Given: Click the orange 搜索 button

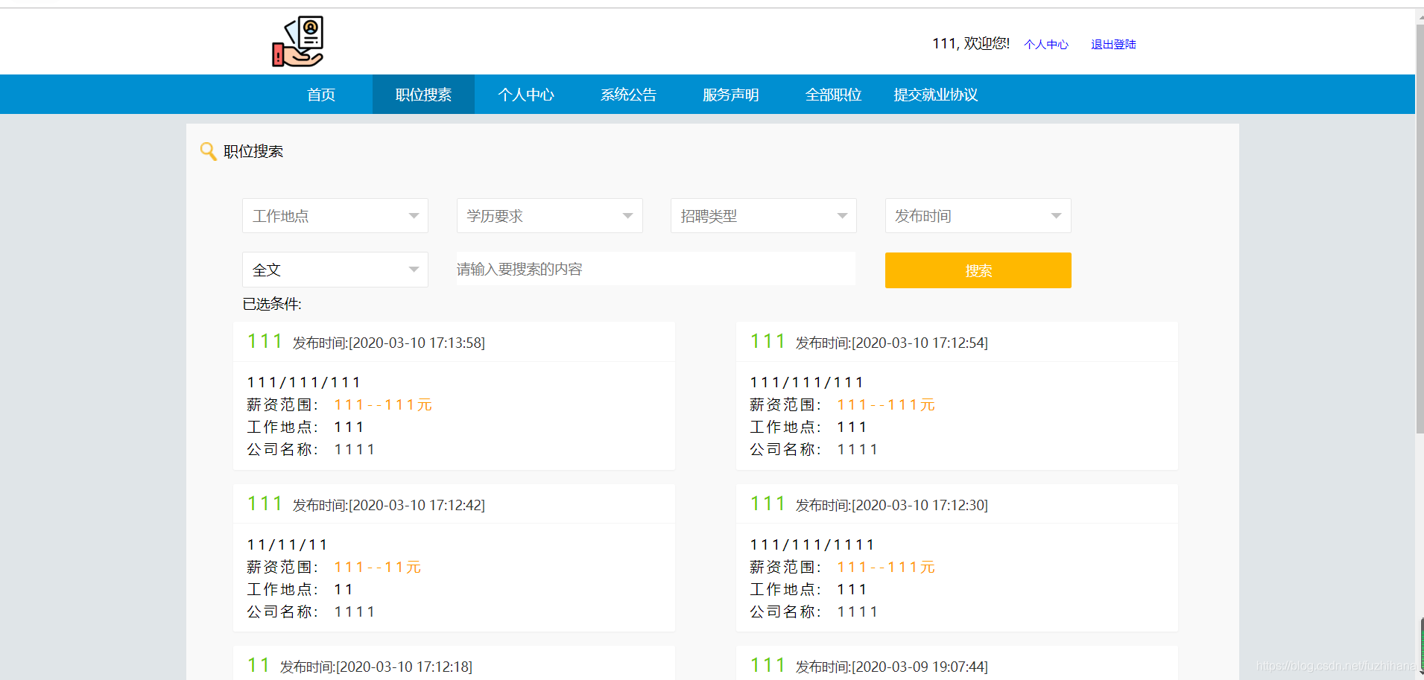Looking at the screenshot, I should [x=978, y=270].
